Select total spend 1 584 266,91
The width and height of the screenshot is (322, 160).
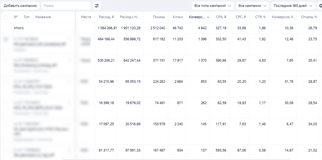107,28
